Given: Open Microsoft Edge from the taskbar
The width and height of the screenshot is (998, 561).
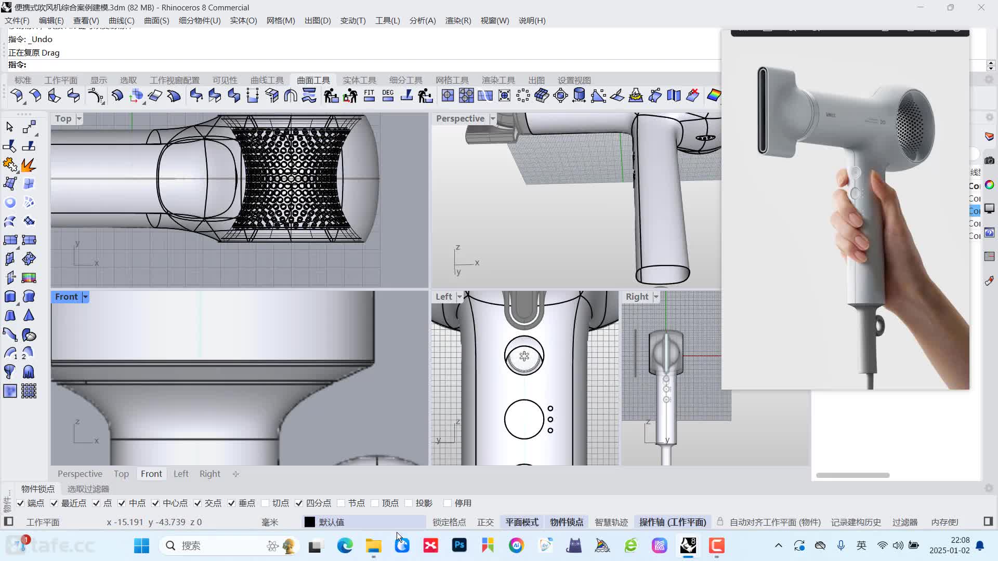Looking at the screenshot, I should (345, 545).
